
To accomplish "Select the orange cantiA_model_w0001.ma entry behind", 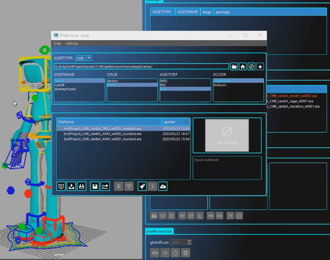I will (292, 96).
